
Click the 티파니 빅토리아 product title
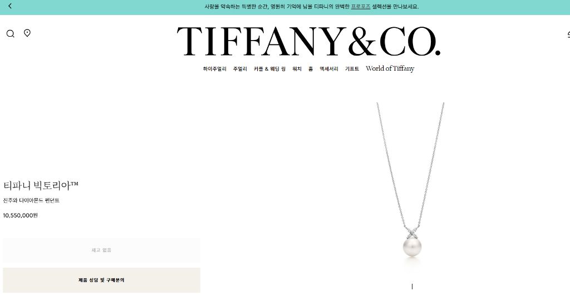pos(41,186)
